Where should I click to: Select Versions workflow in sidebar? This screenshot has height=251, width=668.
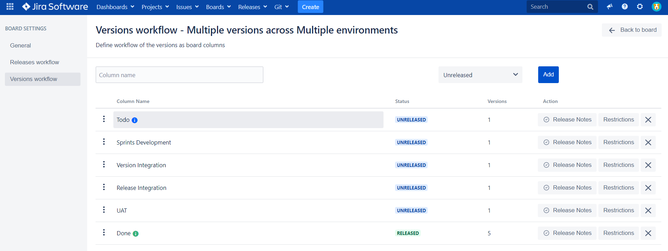(x=42, y=79)
